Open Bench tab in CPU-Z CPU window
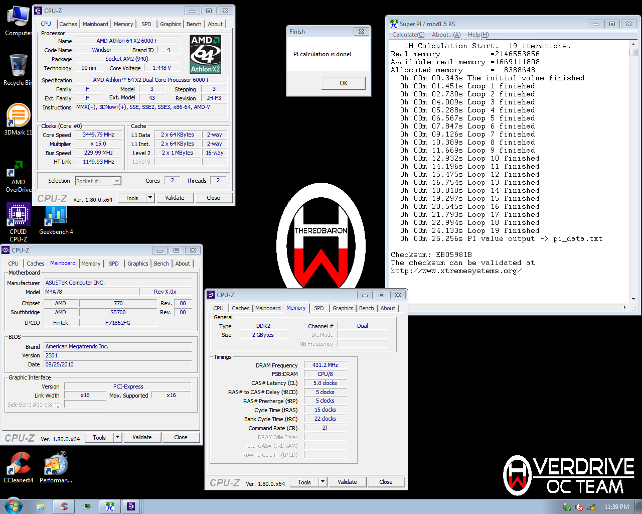The height and width of the screenshot is (514, 642). (x=194, y=24)
